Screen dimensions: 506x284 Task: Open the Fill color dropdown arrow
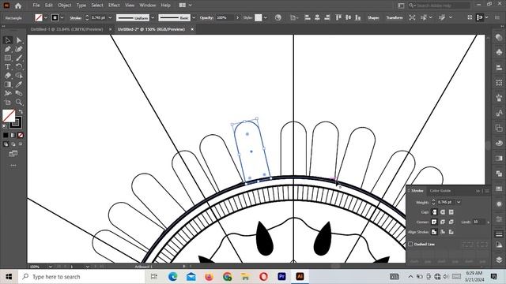46,17
